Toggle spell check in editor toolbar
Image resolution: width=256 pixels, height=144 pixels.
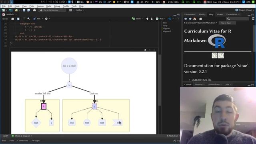point(24,19)
